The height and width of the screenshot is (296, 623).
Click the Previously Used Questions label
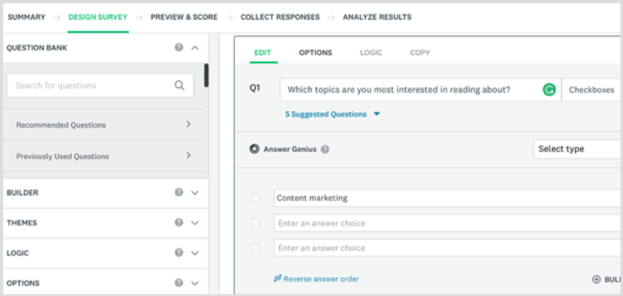(x=62, y=156)
